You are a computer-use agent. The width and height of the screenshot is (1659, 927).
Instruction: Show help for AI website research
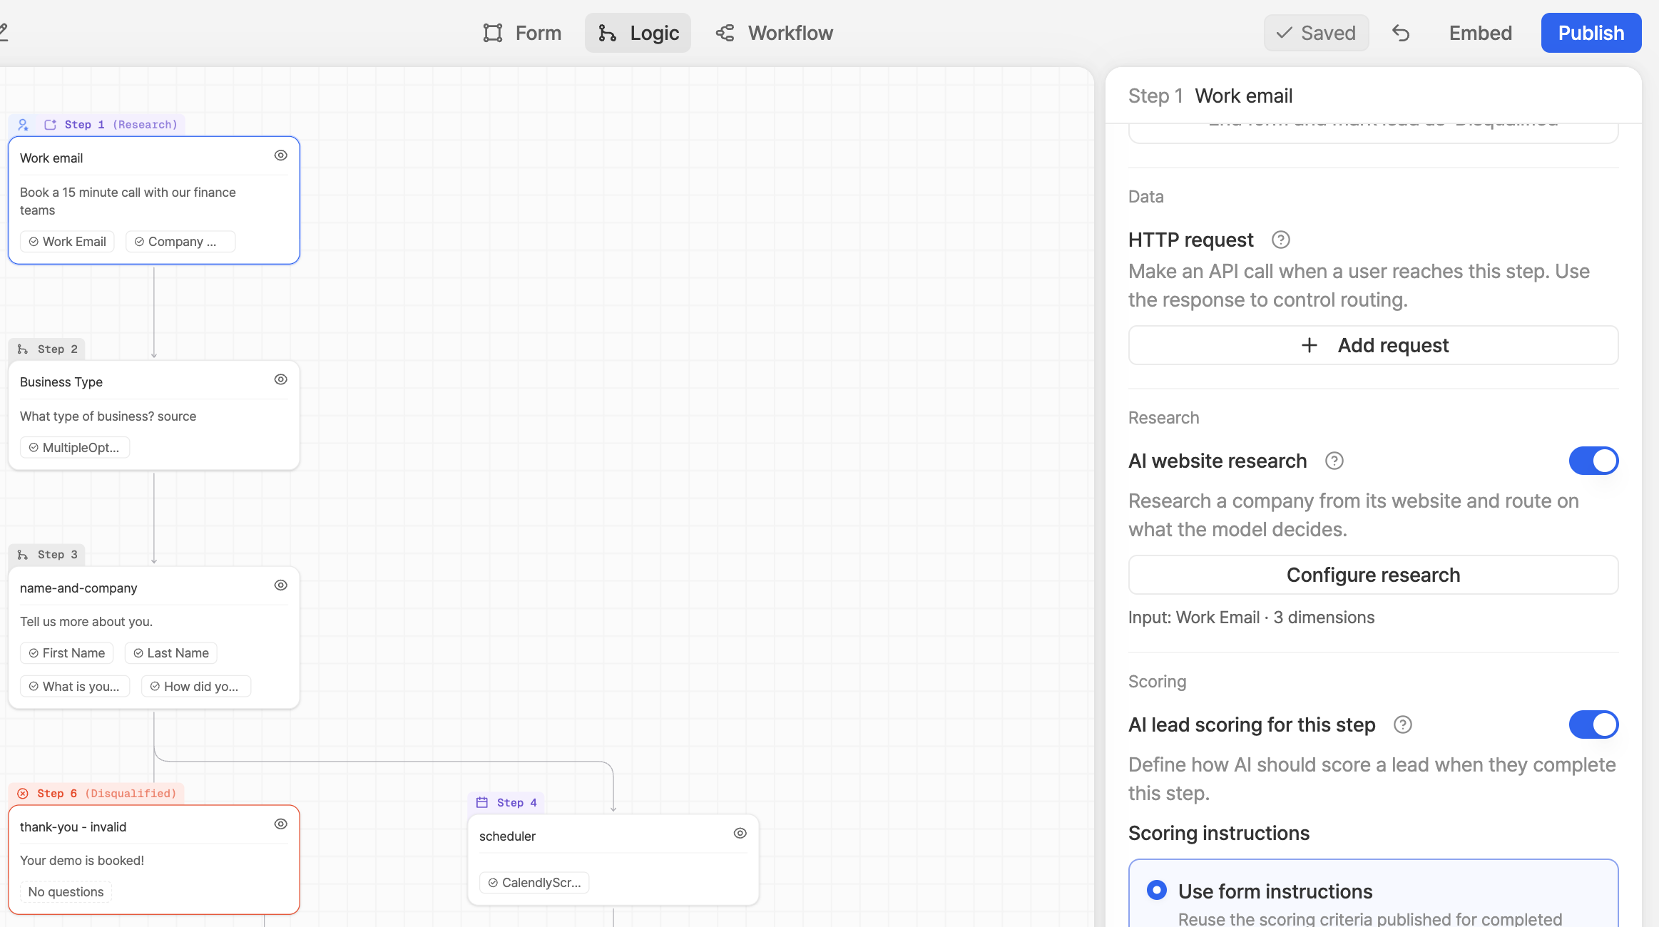click(1334, 461)
